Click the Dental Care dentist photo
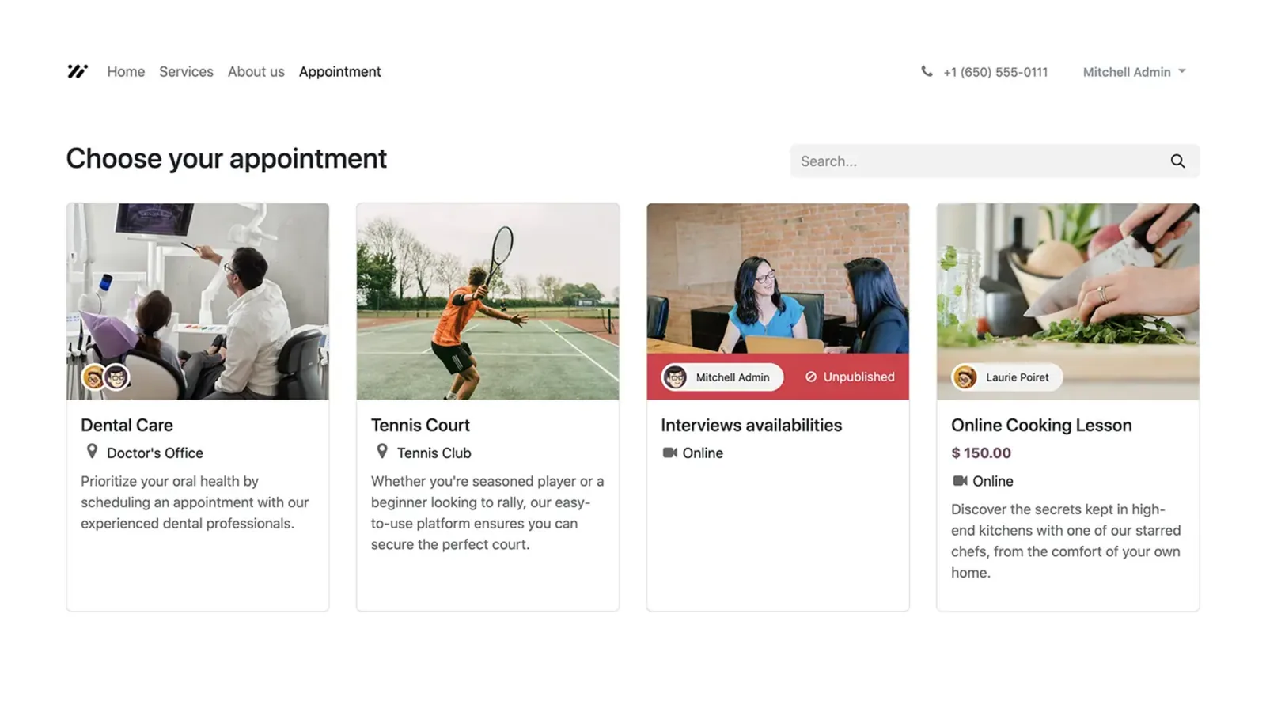 click(198, 301)
